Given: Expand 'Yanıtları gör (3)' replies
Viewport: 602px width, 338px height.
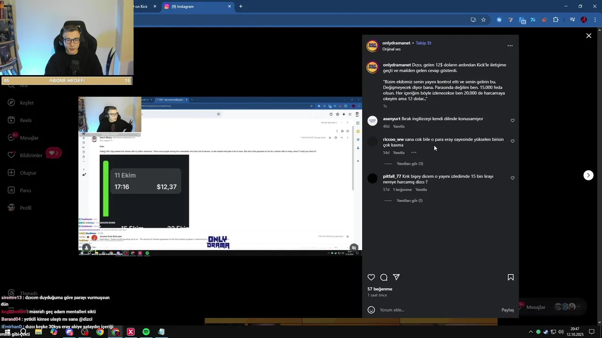Looking at the screenshot, I should click(410, 163).
